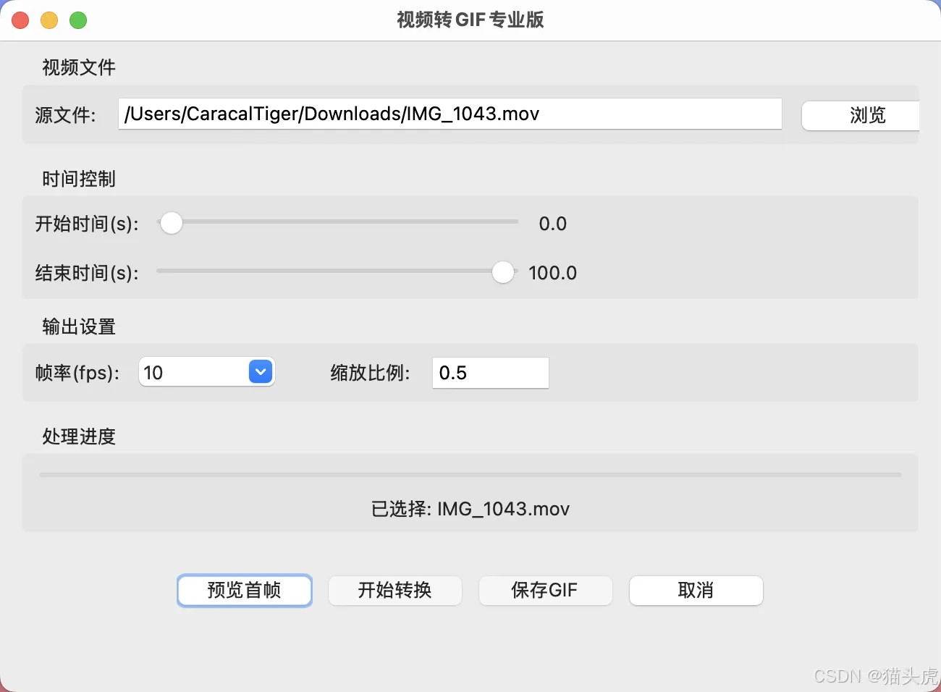Click the start time value 0.0

click(x=553, y=224)
